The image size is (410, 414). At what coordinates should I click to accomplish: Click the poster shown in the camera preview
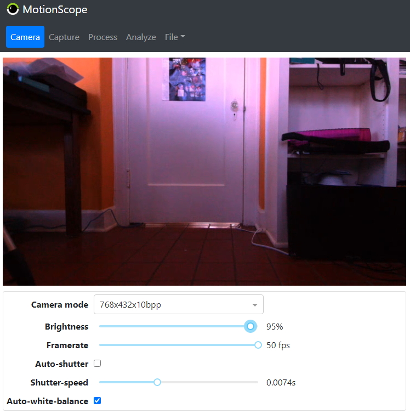187,80
